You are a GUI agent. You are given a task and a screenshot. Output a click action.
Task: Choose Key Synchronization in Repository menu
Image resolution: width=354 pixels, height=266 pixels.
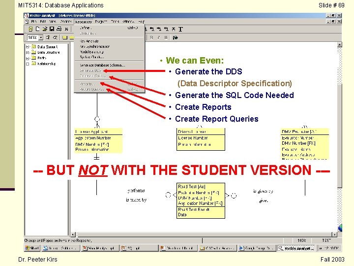coord(109,46)
